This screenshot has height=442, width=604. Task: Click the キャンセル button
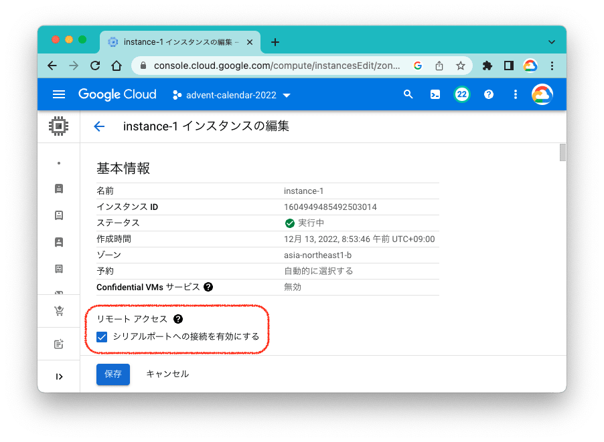click(x=167, y=374)
